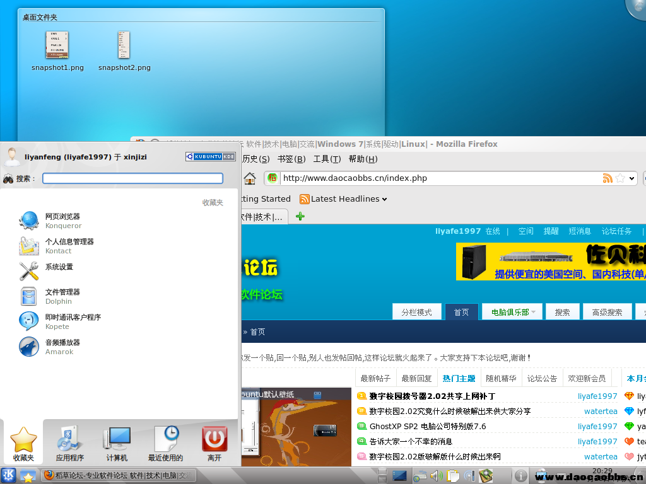Screen dimensions: 646x484
Task: Click the volume speaker icon in system tray
Action: [x=435, y=476]
